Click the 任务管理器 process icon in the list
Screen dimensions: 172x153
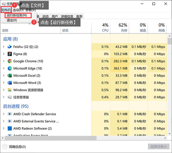(x=10, y=97)
